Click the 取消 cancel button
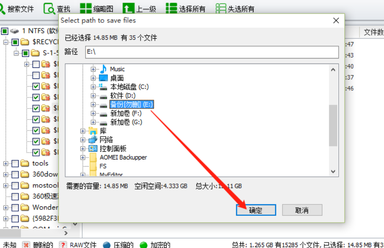Screen dimensions: 384x248 [302, 210]
